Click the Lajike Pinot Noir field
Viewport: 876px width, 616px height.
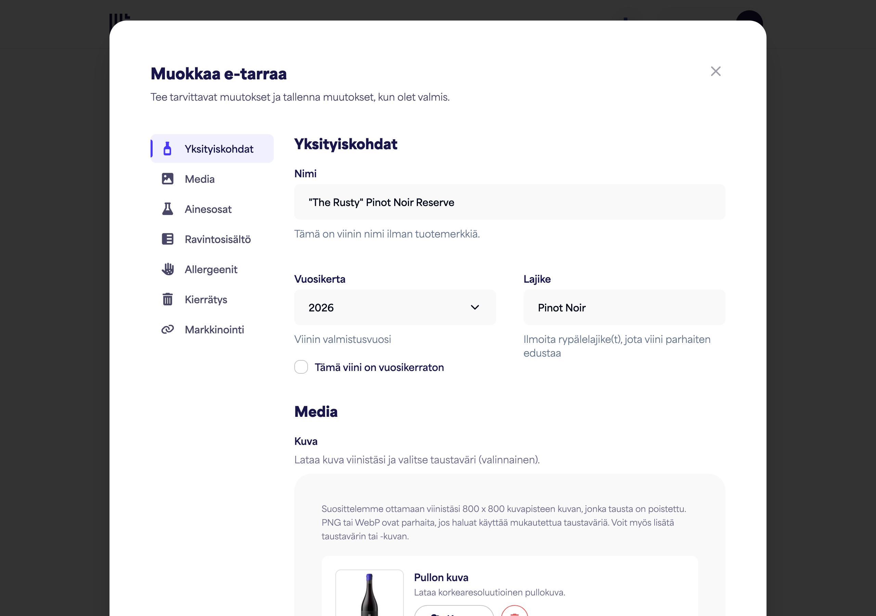click(624, 308)
